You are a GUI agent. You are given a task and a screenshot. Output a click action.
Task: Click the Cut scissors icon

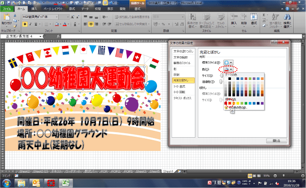[15, 16]
